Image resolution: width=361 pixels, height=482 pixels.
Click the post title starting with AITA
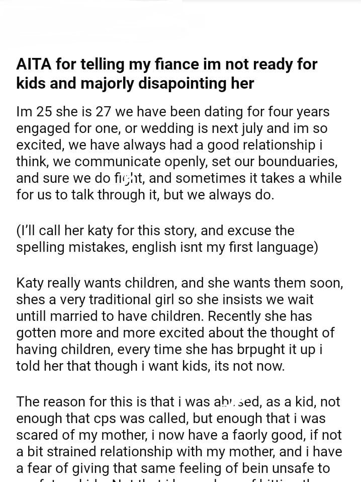click(167, 74)
